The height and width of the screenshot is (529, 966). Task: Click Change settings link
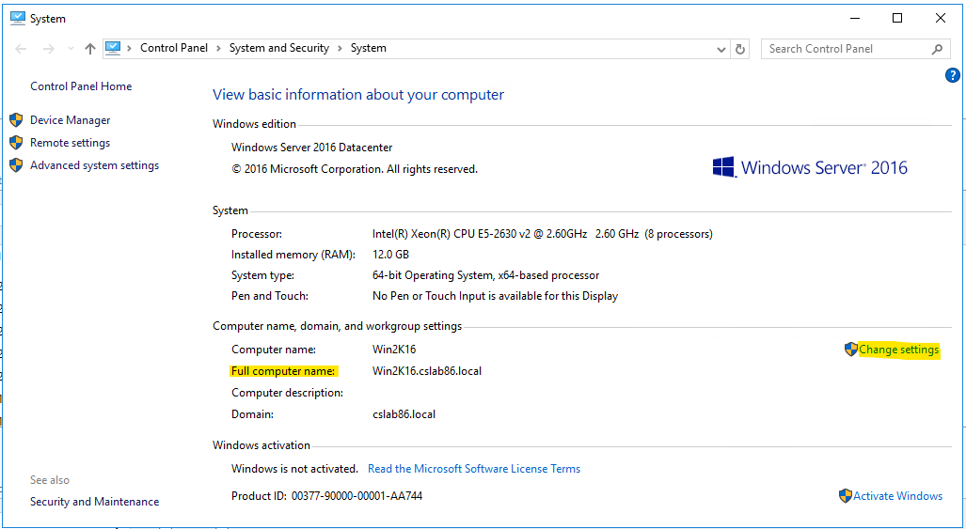pos(899,350)
